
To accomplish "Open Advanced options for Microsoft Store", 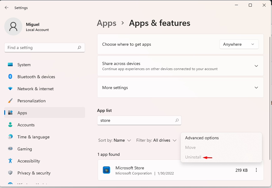I will point(201,138).
